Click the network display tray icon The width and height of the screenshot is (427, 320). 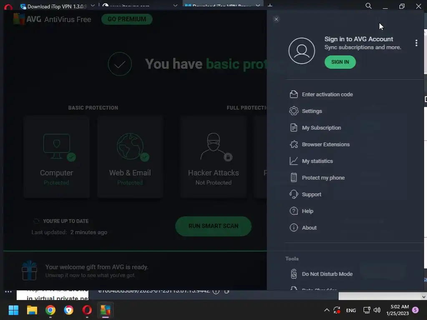[367, 310]
